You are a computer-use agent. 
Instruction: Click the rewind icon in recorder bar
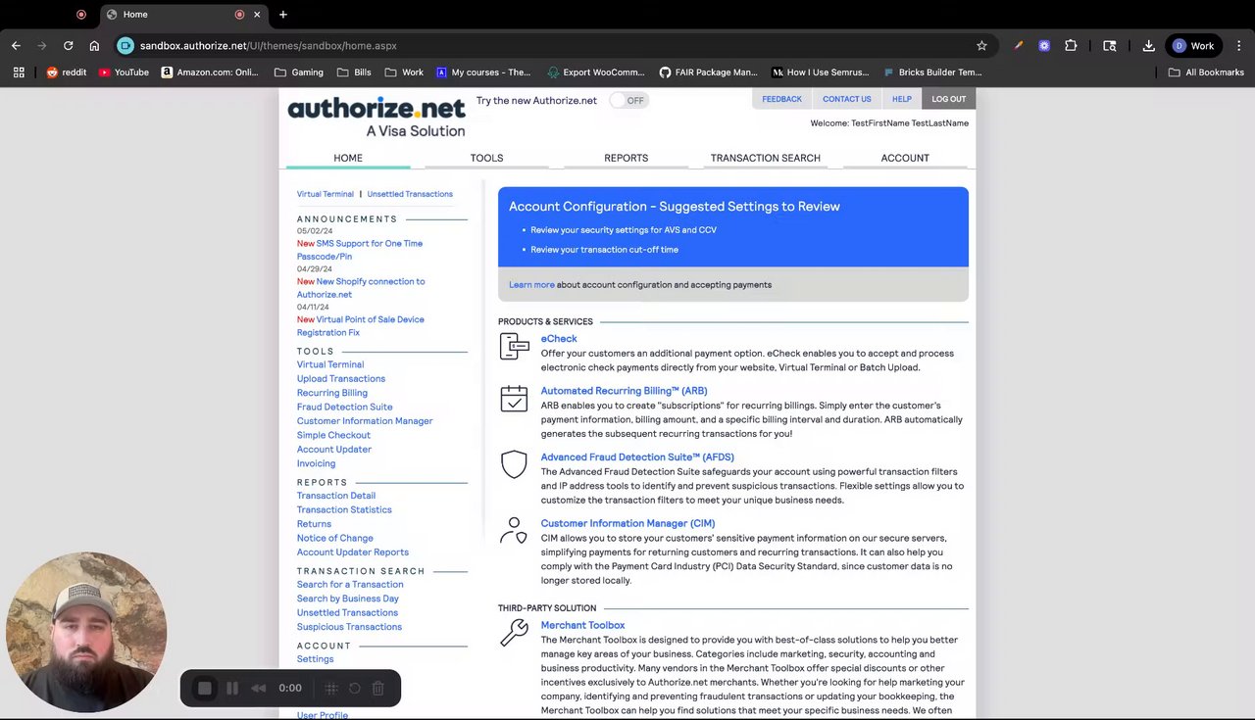(259, 689)
